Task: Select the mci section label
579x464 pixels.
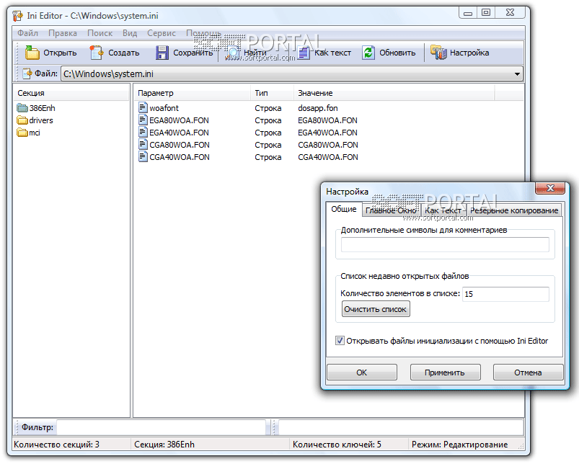Action: pyautogui.click(x=35, y=133)
